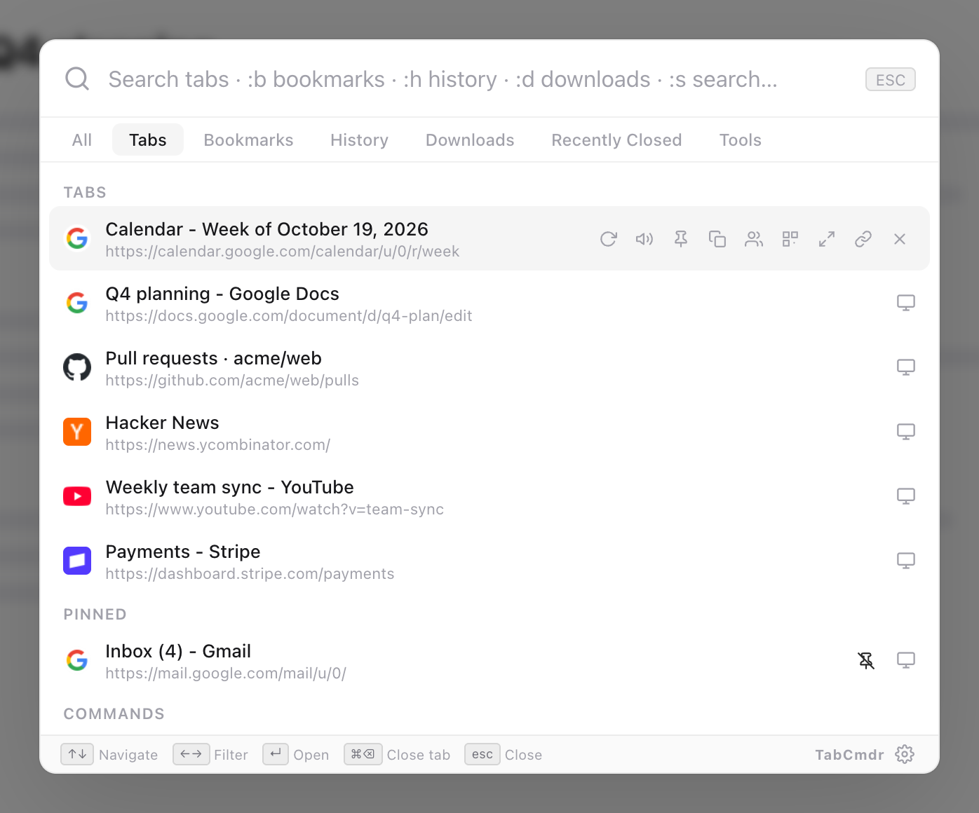Unpin the Inbox Gmail tab
The image size is (979, 813).
867,660
